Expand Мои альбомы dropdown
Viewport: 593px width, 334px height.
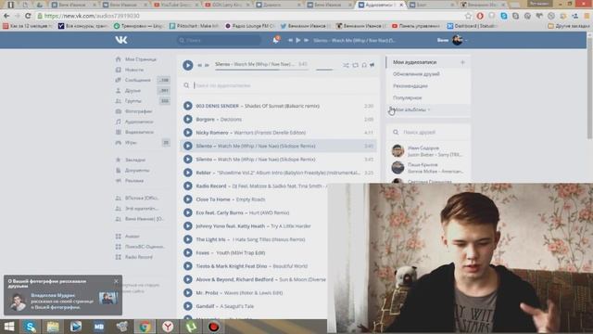click(x=411, y=109)
